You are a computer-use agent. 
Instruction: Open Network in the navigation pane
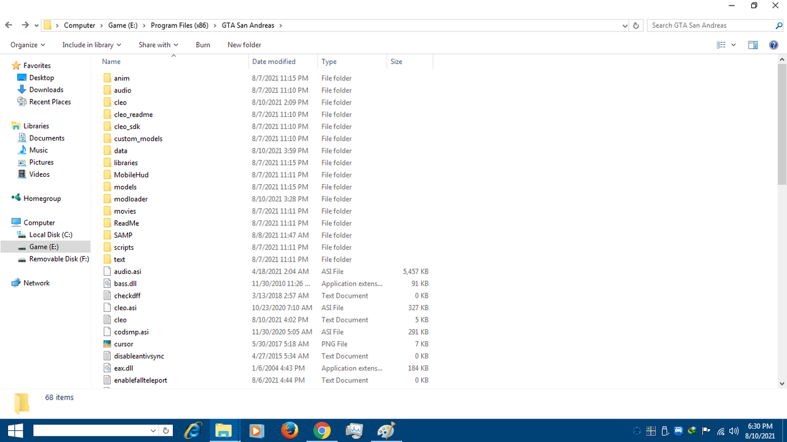[36, 283]
